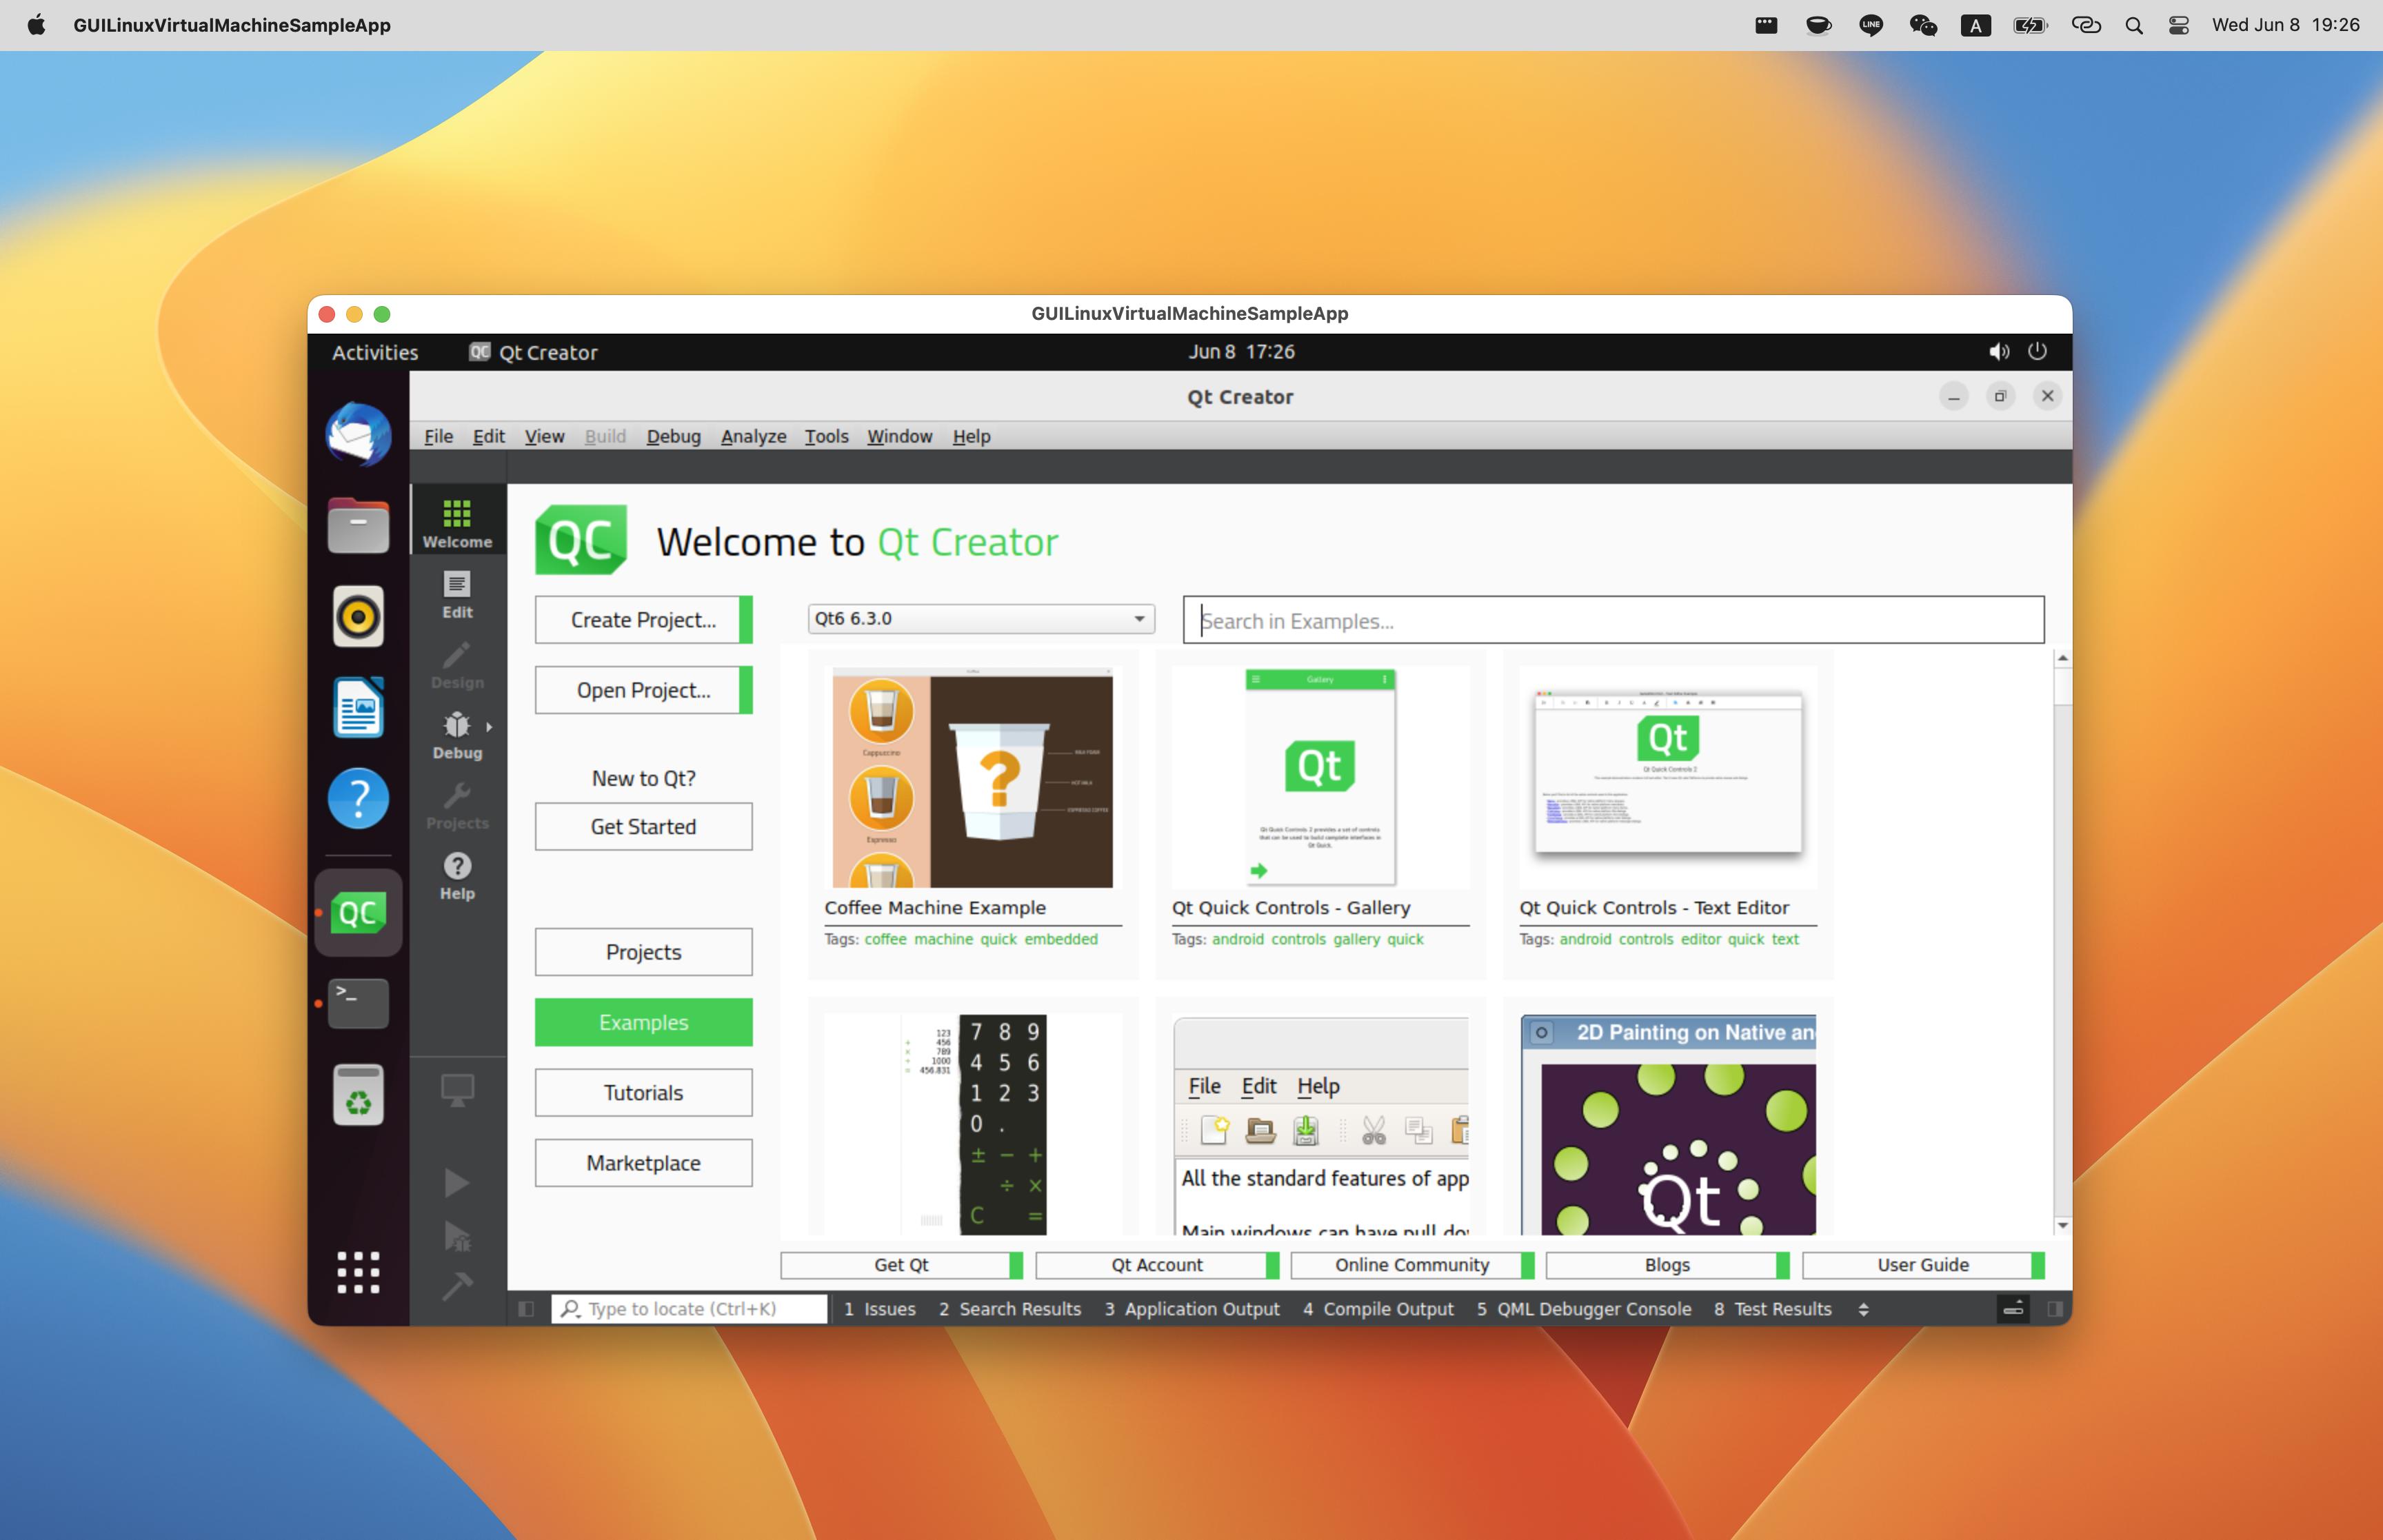Click the Build hammer icon
Viewport: 2383px width, 1540px height.
pos(457,1285)
